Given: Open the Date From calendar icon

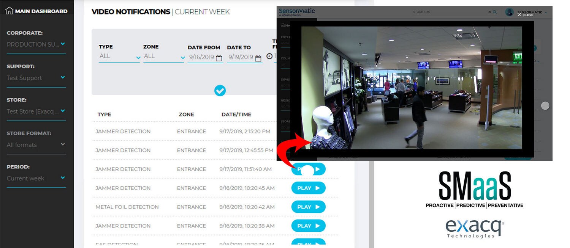Looking at the screenshot, I should pyautogui.click(x=219, y=58).
